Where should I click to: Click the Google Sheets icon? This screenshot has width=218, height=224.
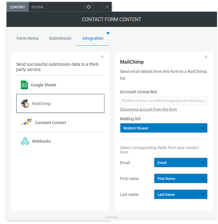point(24,85)
